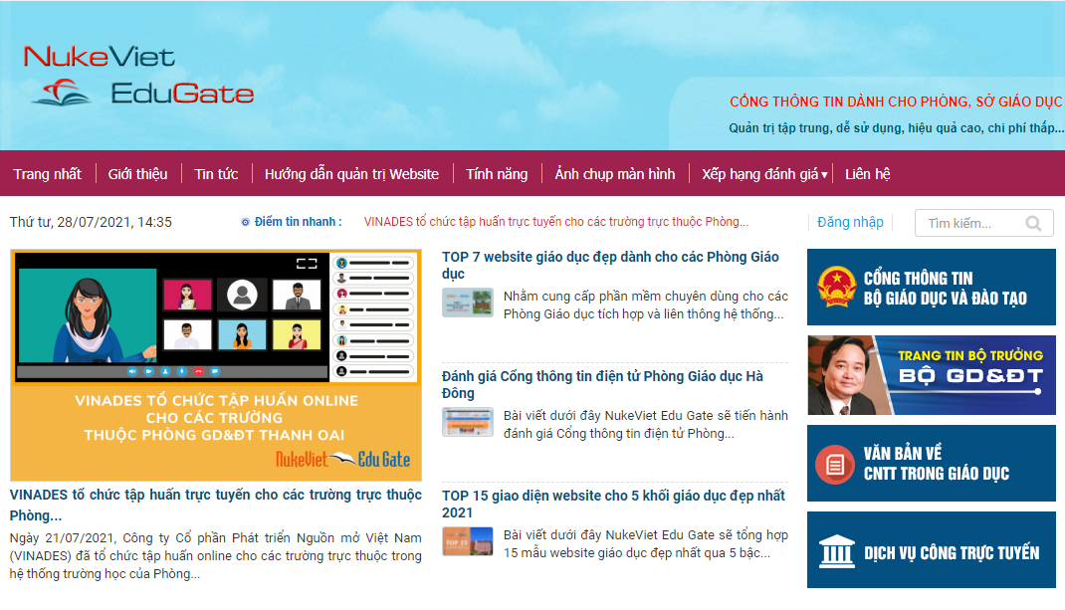Click the Tìm kiếm search field
The height and width of the screenshot is (610, 1065).
[x=984, y=224]
